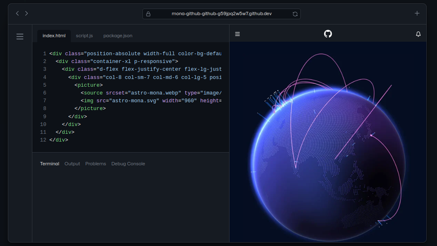Click line number 12 in the gutter

(x=43, y=140)
